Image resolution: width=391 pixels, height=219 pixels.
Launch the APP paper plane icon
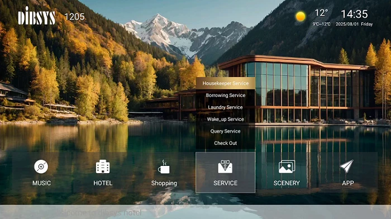point(347,166)
